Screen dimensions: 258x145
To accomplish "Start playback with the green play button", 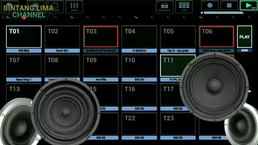I will [x=248, y=5].
